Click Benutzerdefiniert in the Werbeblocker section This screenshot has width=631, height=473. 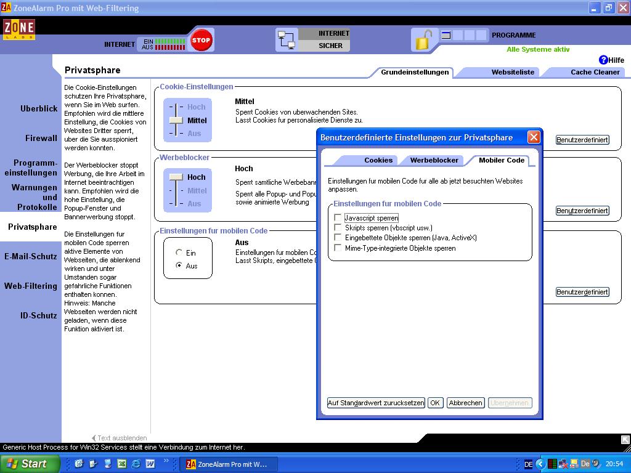582,211
